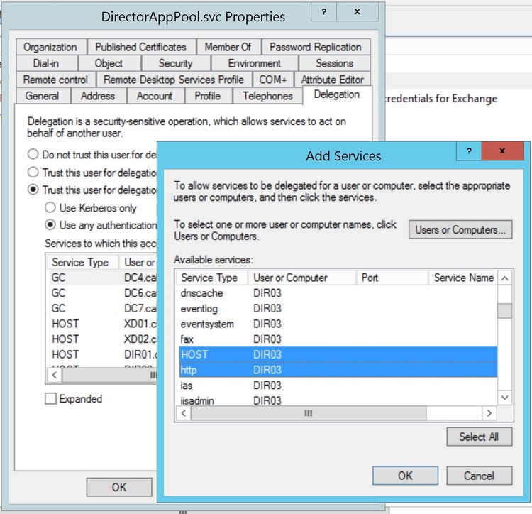The image size is (532, 514).
Task: Close the Add Services dialog
Action: (x=502, y=151)
